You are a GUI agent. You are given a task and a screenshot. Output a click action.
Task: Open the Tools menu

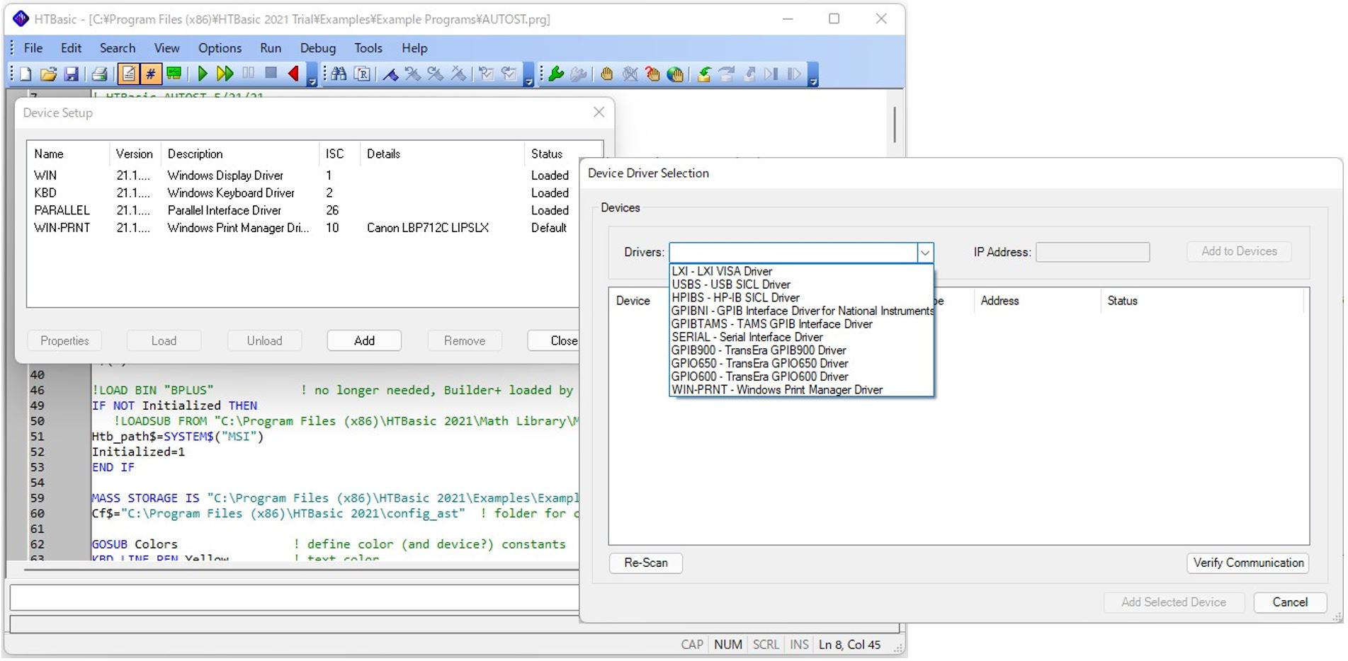(x=368, y=48)
